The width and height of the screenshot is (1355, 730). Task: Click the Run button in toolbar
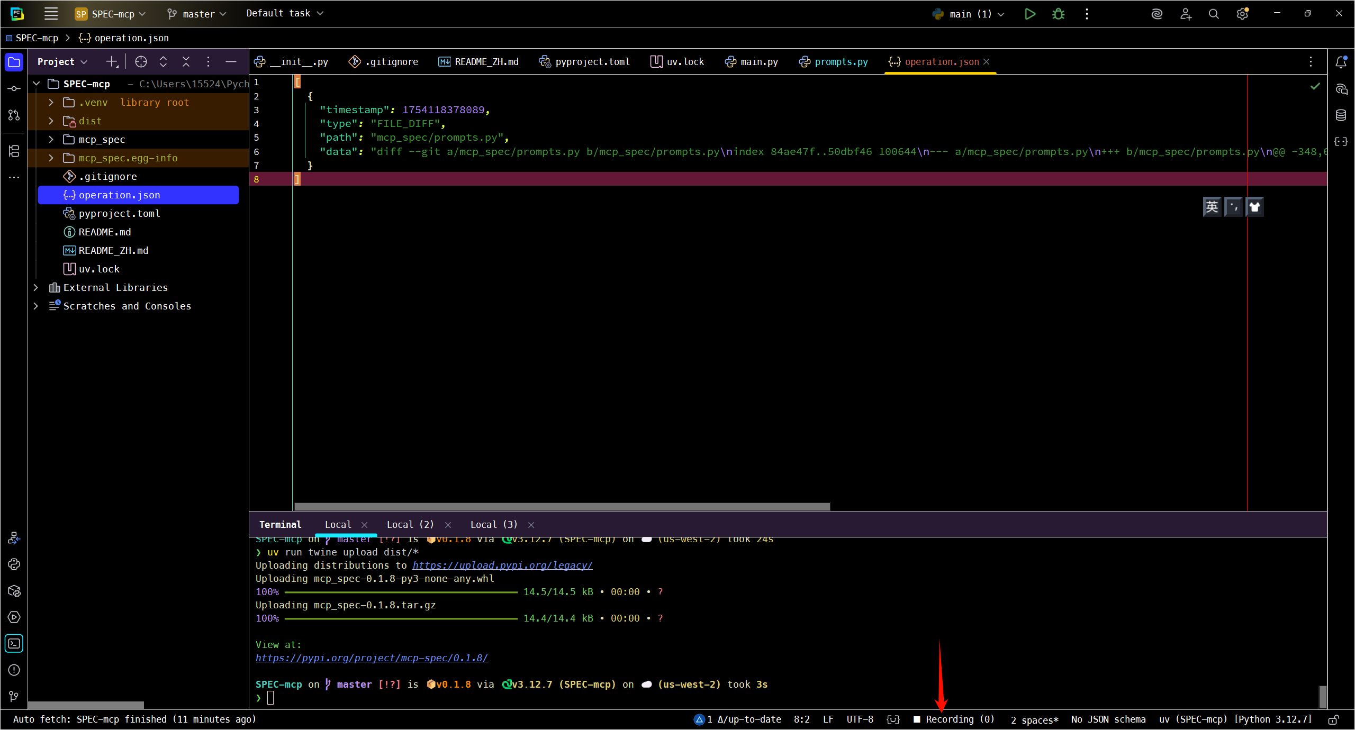pos(1029,14)
